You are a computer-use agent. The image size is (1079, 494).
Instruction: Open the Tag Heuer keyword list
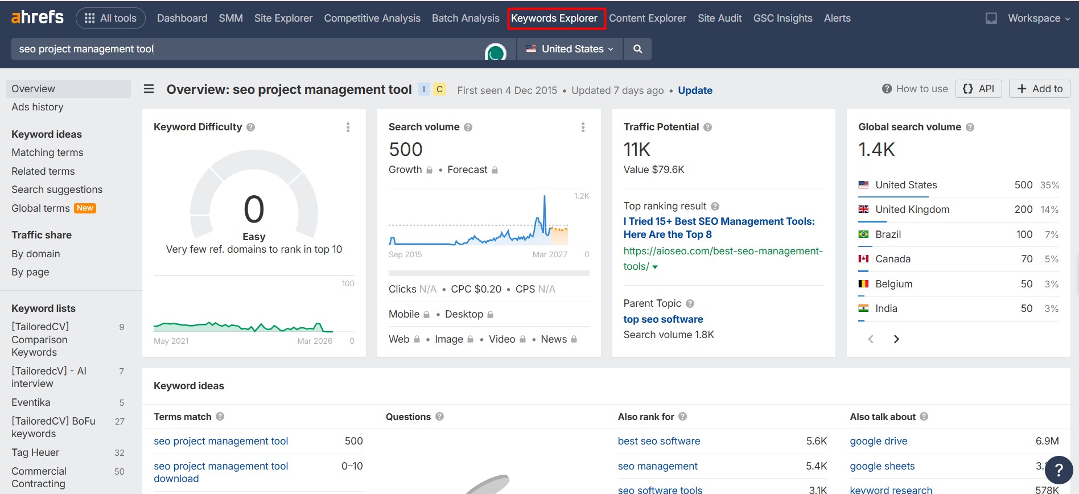pyautogui.click(x=35, y=452)
